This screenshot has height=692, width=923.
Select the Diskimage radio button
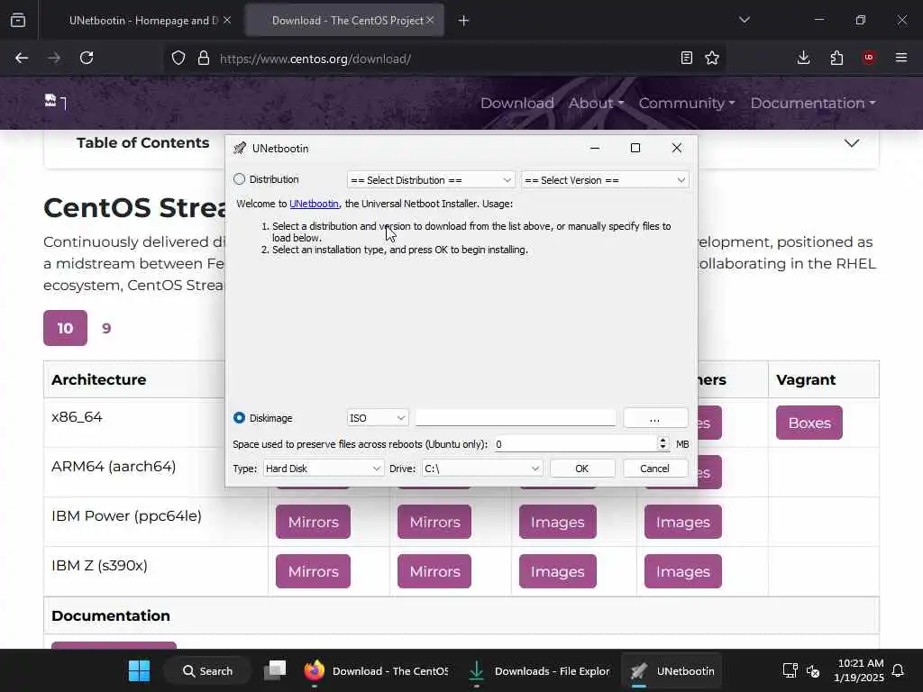239,418
